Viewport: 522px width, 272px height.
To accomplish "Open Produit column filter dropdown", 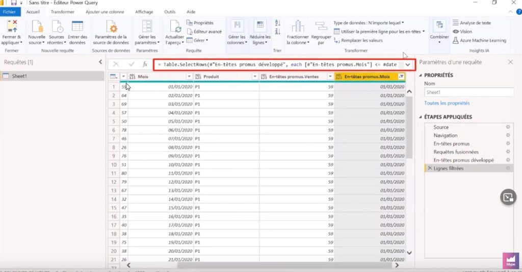I will click(255, 77).
